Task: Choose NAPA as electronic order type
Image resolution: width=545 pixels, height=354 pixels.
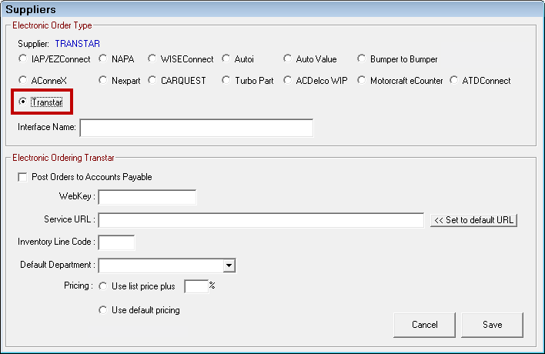Action: (104, 59)
